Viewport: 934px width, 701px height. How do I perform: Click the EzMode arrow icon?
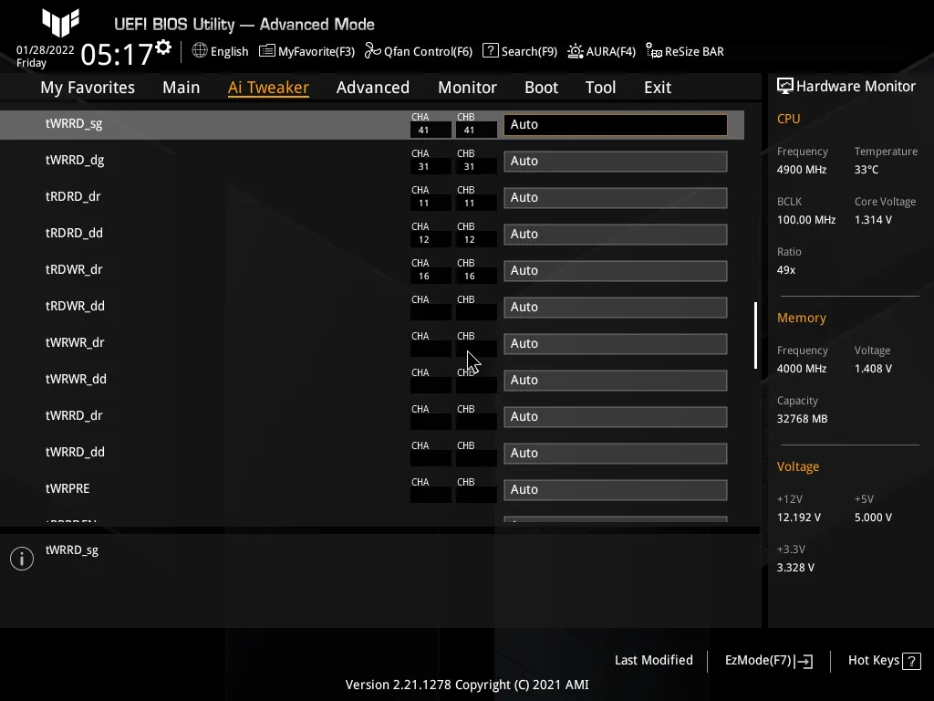(804, 661)
